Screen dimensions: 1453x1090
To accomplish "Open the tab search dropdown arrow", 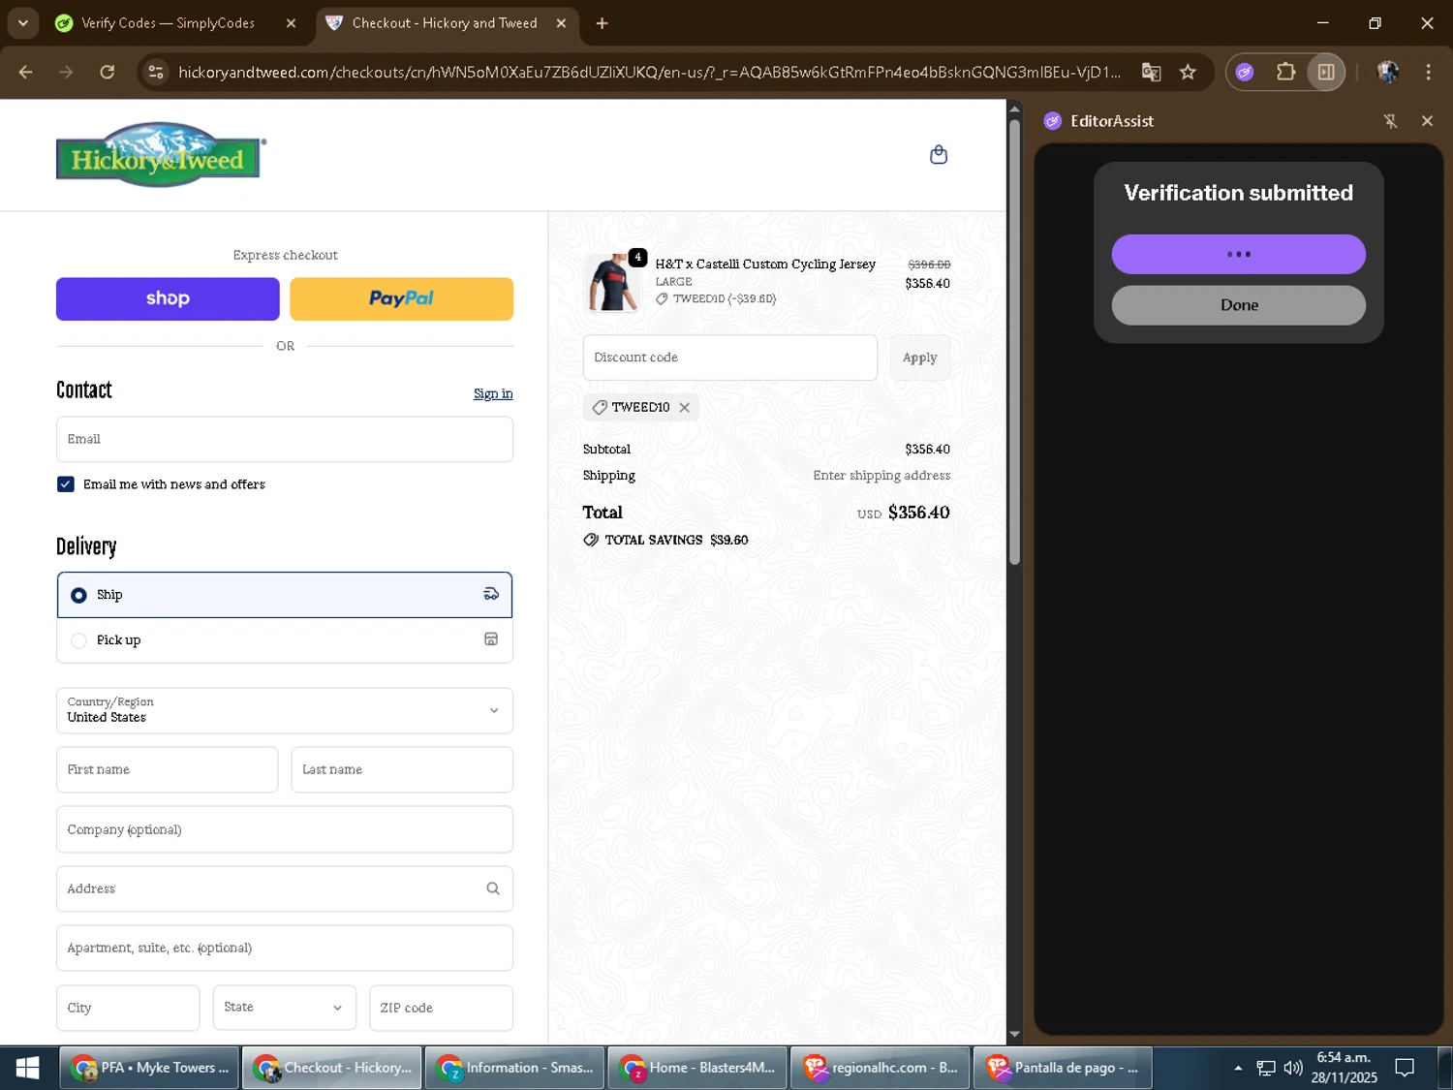I will click(x=22, y=23).
